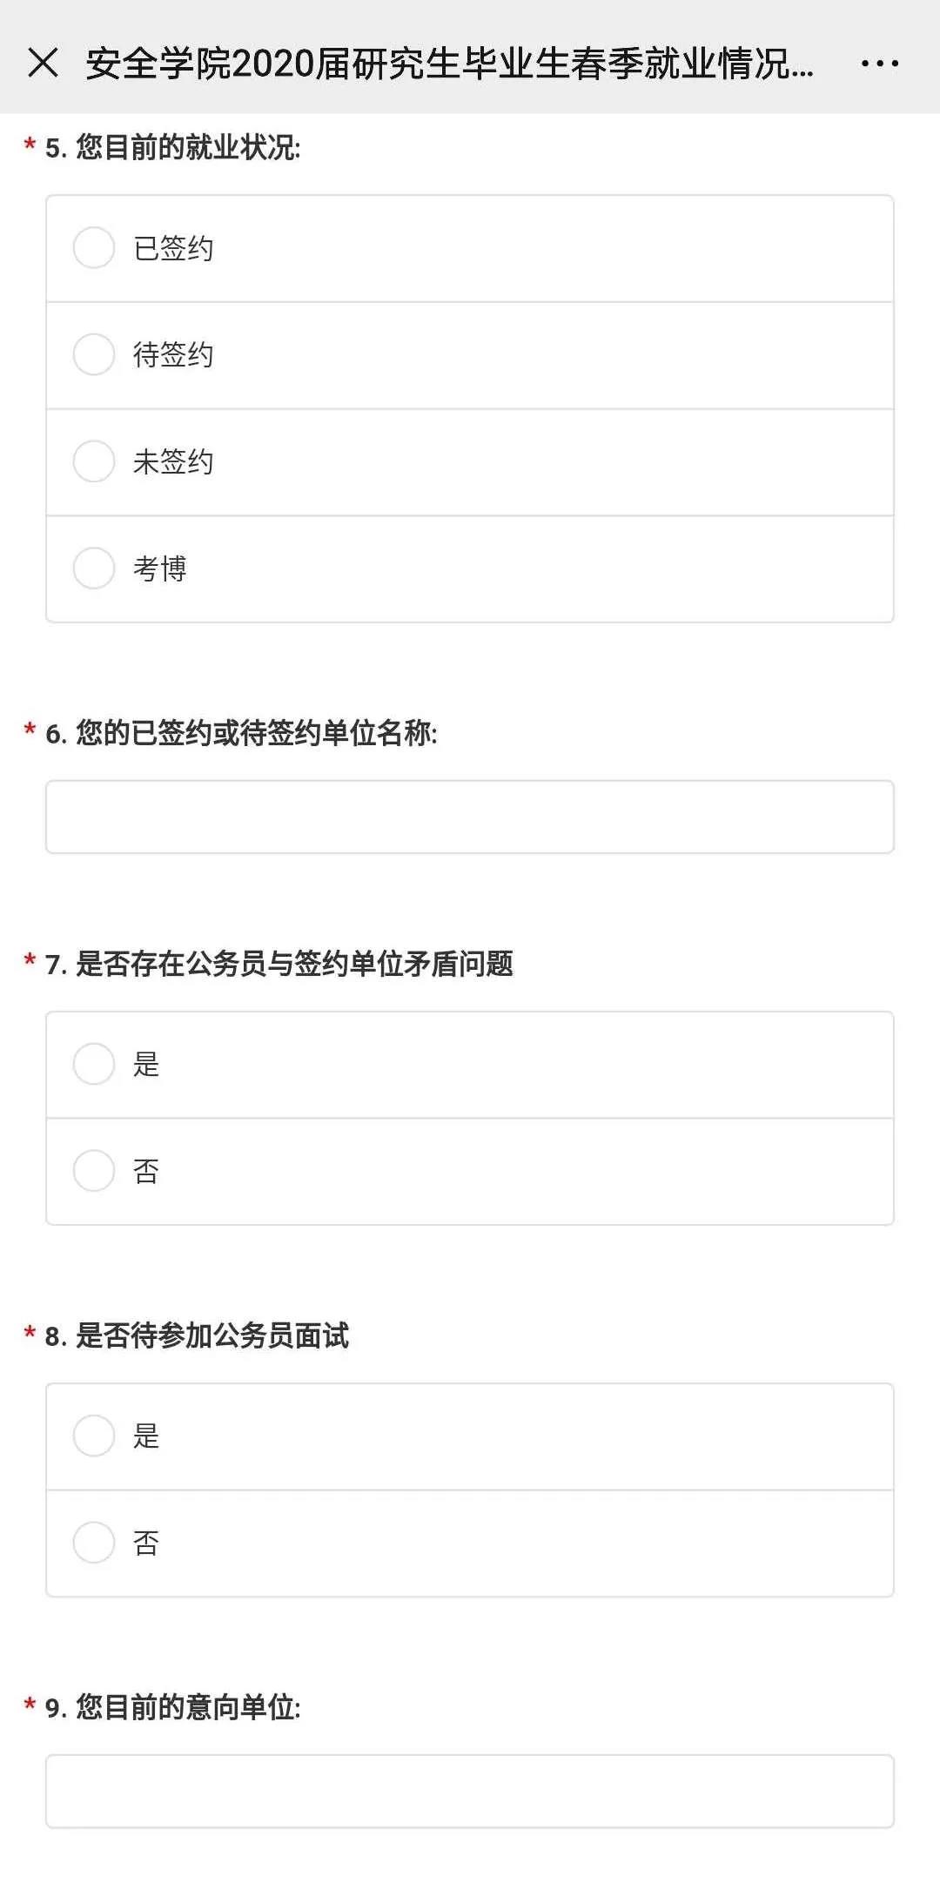
Task: Click the survey title in header bar
Action: [449, 64]
